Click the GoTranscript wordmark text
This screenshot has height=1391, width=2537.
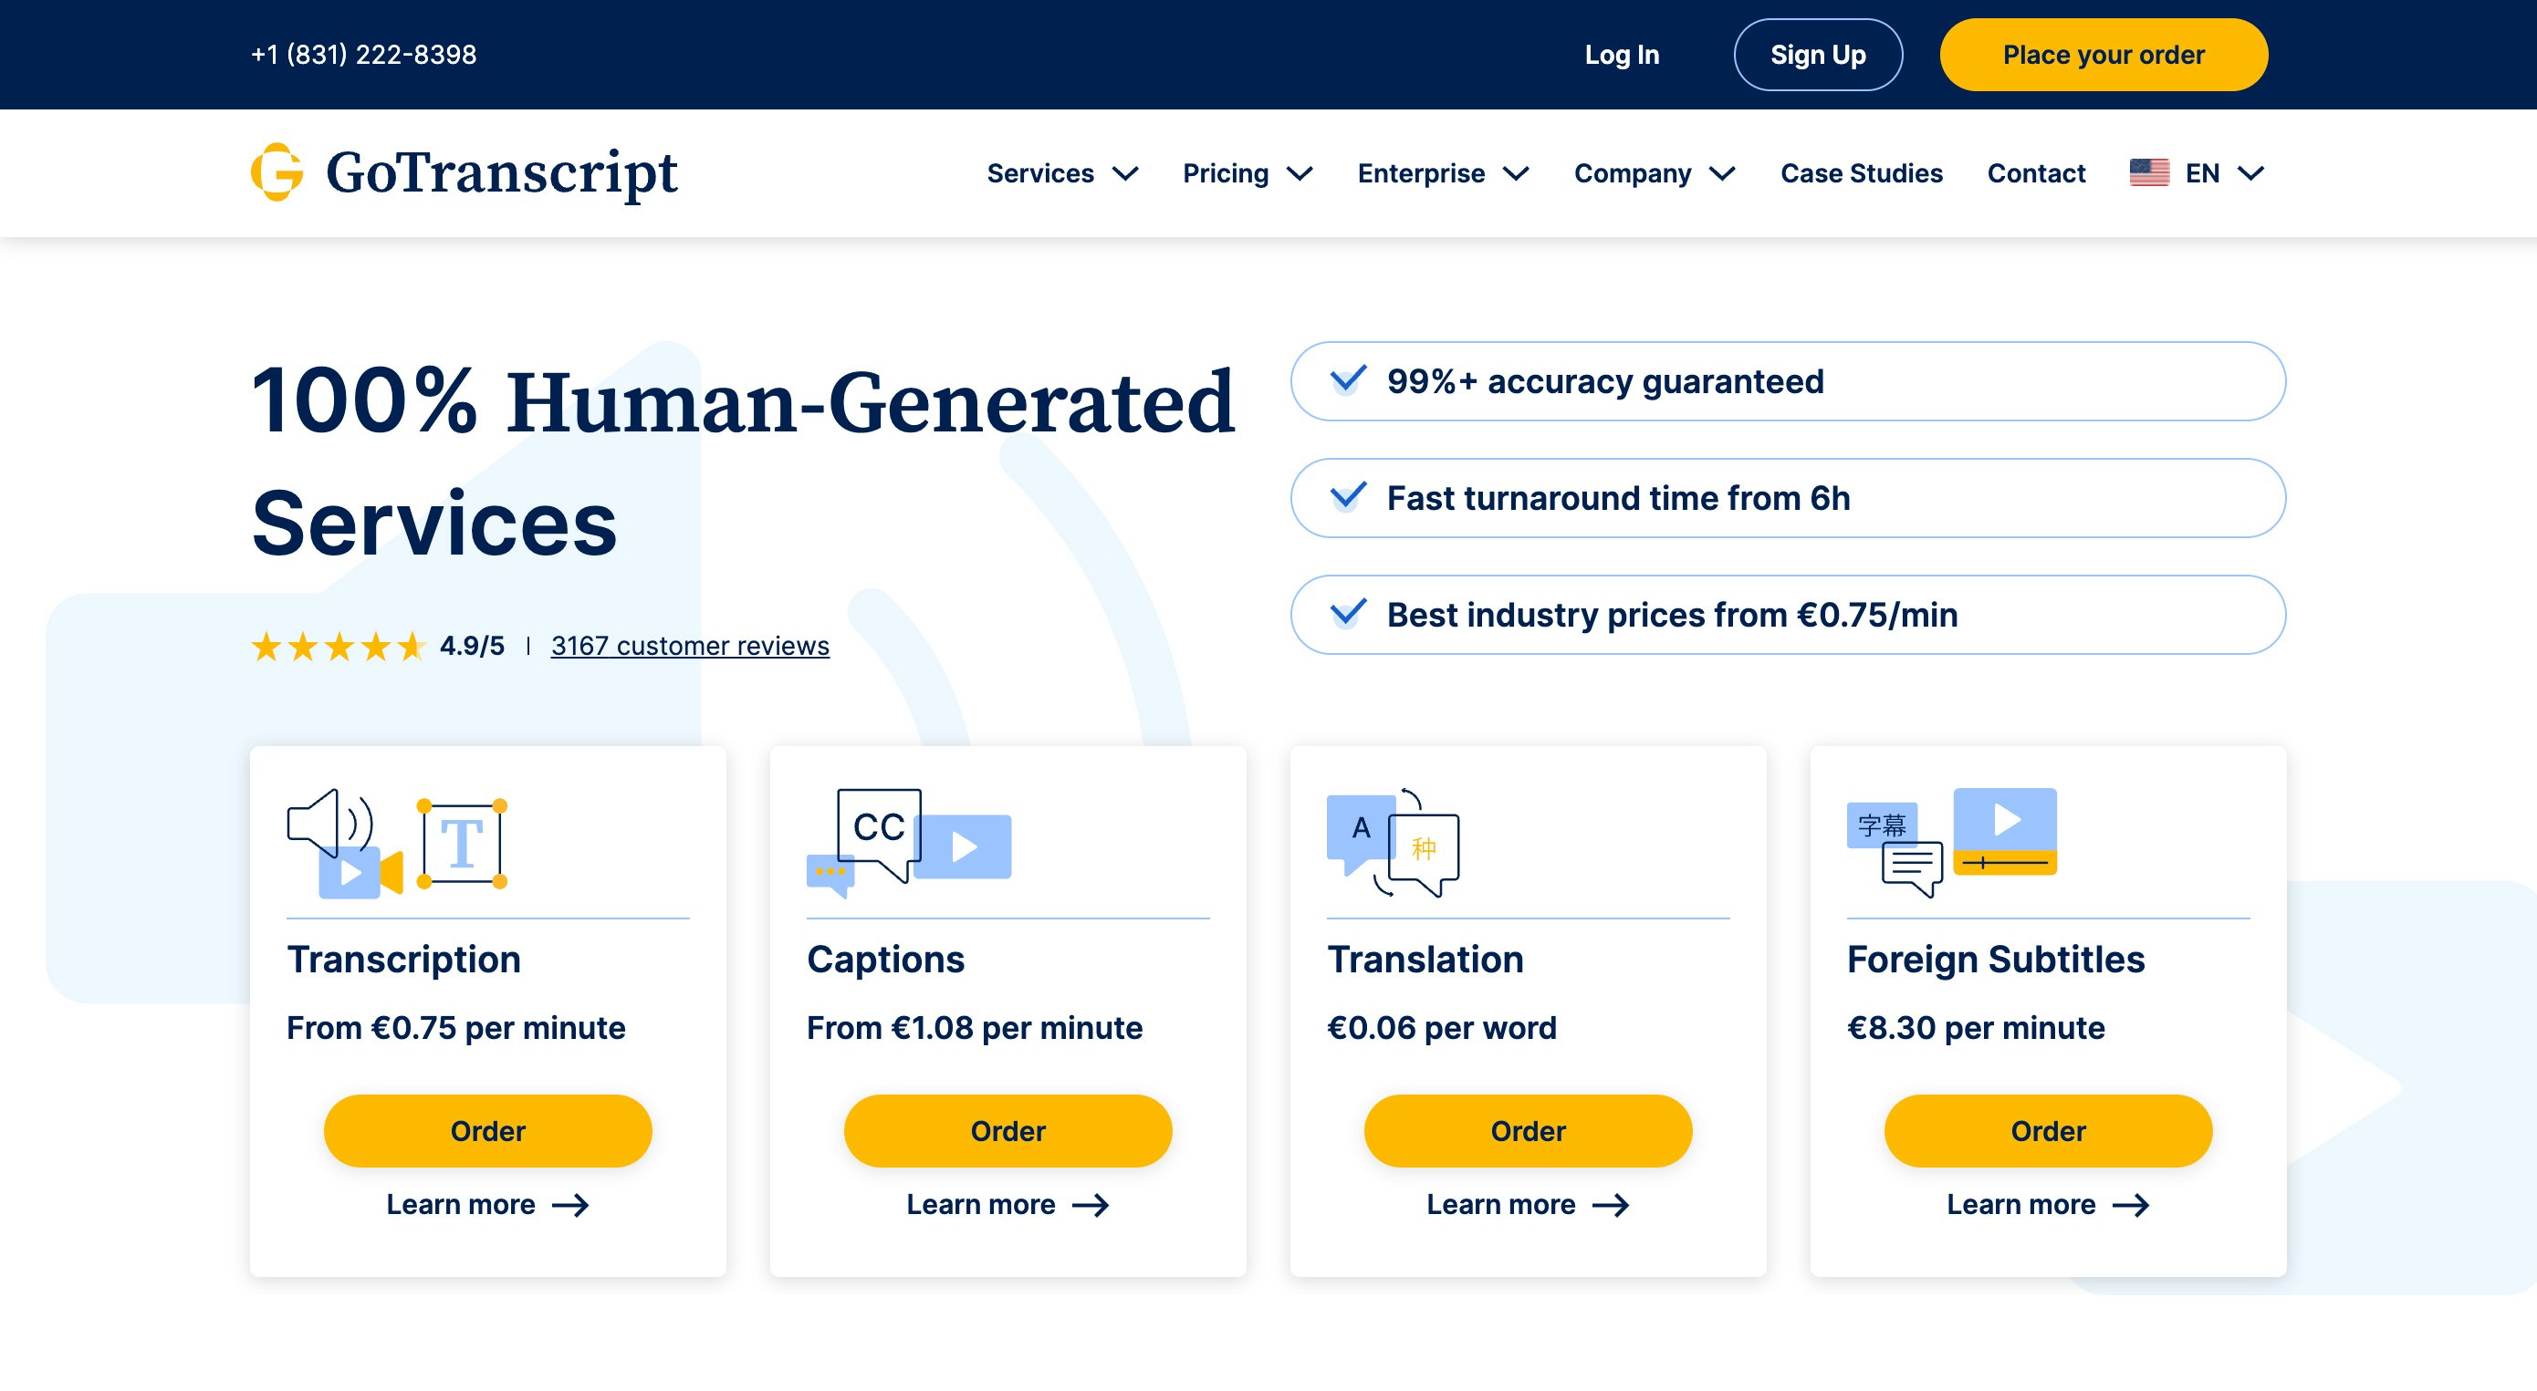(x=501, y=173)
